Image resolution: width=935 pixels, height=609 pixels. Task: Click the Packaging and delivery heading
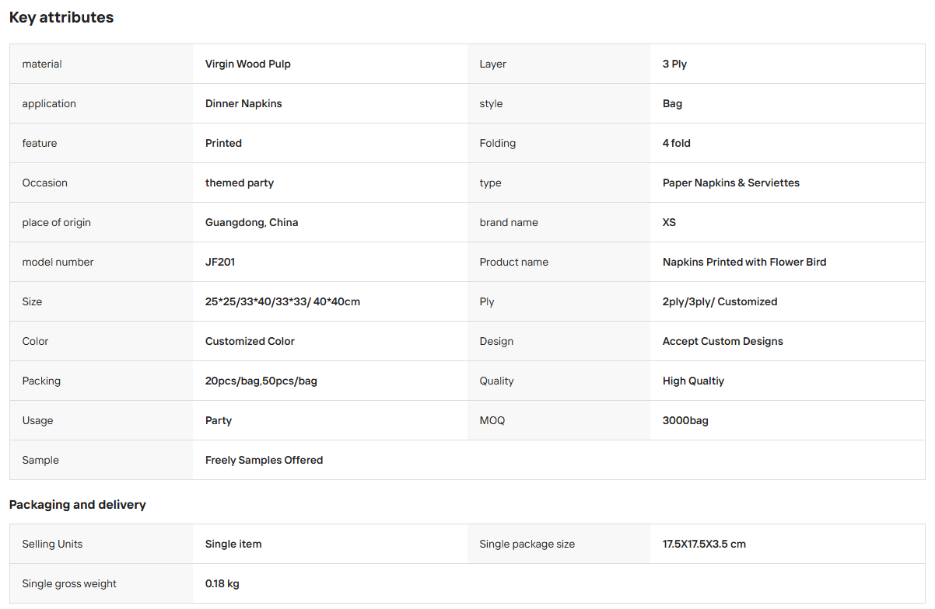tap(78, 505)
